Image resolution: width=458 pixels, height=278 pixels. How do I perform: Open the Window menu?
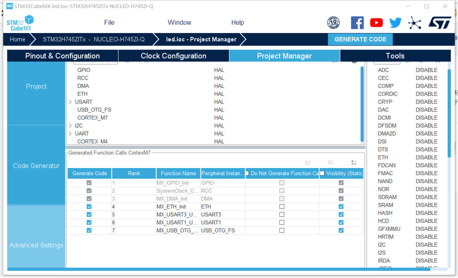coord(179,23)
